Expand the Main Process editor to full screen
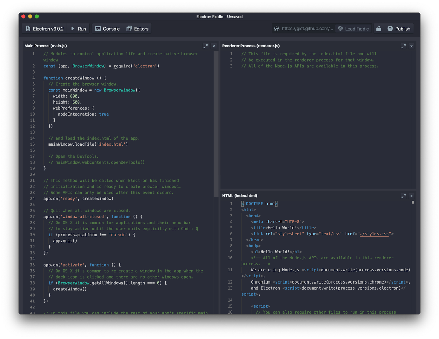This screenshot has width=439, height=339. 206,46
